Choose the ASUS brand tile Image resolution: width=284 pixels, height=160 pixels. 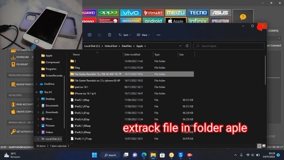pos(221,13)
